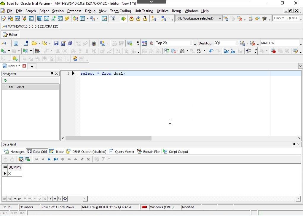Click the X cell in grid

point(15,174)
